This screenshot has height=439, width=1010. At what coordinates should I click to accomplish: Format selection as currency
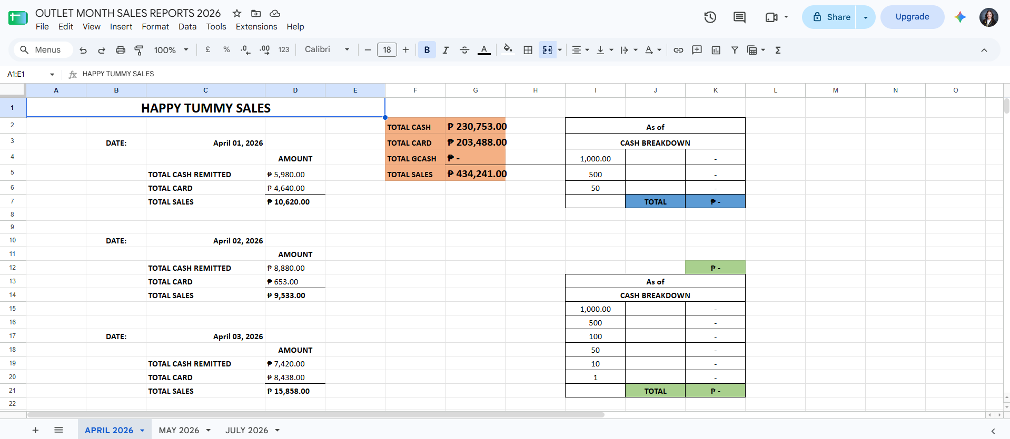[x=208, y=50]
